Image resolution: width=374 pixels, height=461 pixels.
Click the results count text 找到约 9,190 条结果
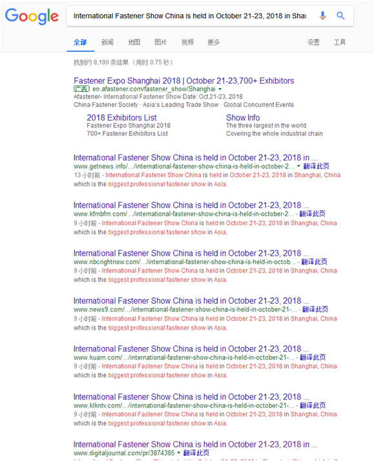pyautogui.click(x=101, y=62)
